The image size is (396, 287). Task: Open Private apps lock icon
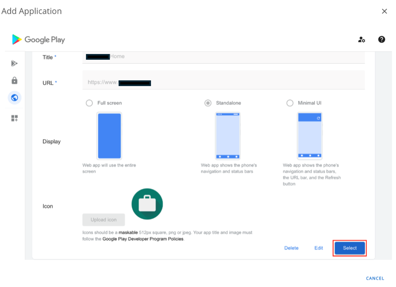pyautogui.click(x=14, y=80)
